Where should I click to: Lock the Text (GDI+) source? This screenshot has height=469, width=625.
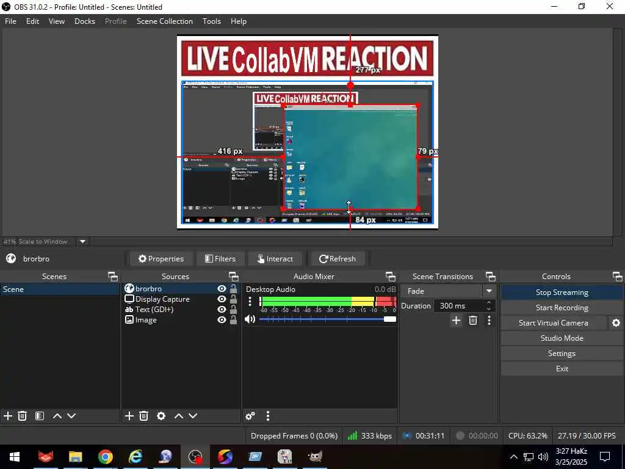coord(234,310)
